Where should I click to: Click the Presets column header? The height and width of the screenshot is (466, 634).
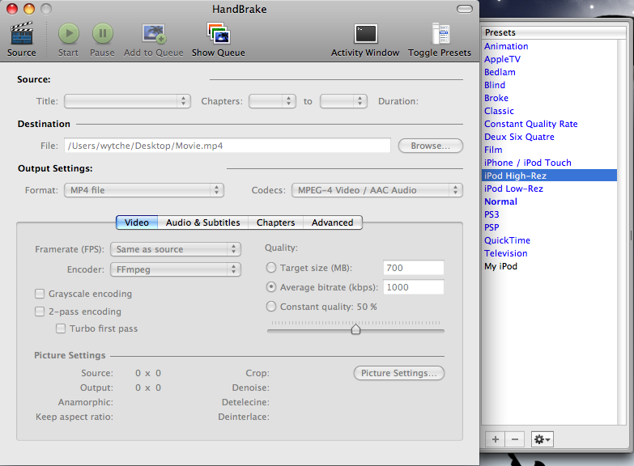coord(554,32)
